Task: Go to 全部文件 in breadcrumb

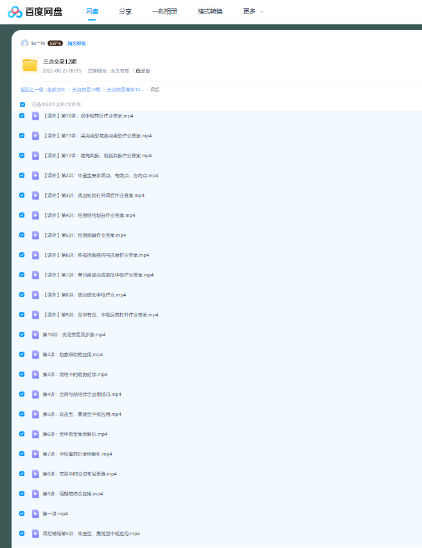Action: 57,89
